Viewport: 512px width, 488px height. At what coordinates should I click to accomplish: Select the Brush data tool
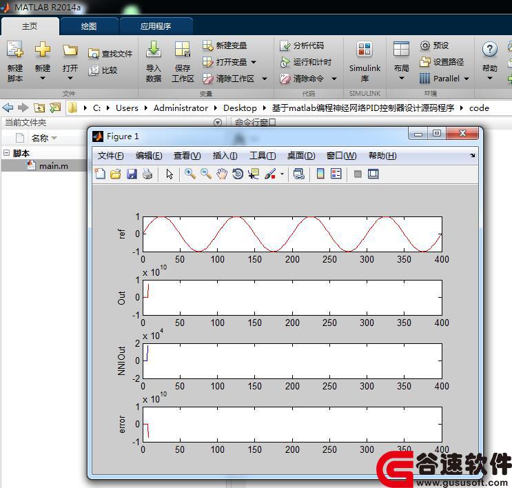click(270, 174)
